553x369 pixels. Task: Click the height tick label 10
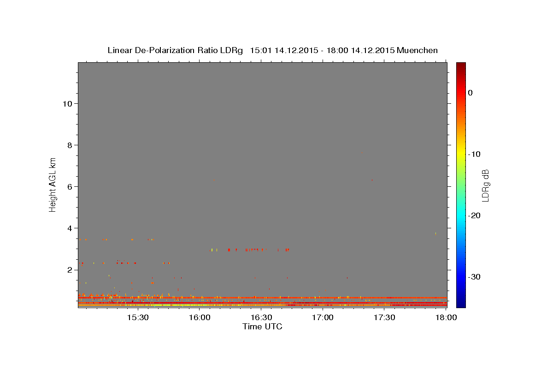coord(69,104)
